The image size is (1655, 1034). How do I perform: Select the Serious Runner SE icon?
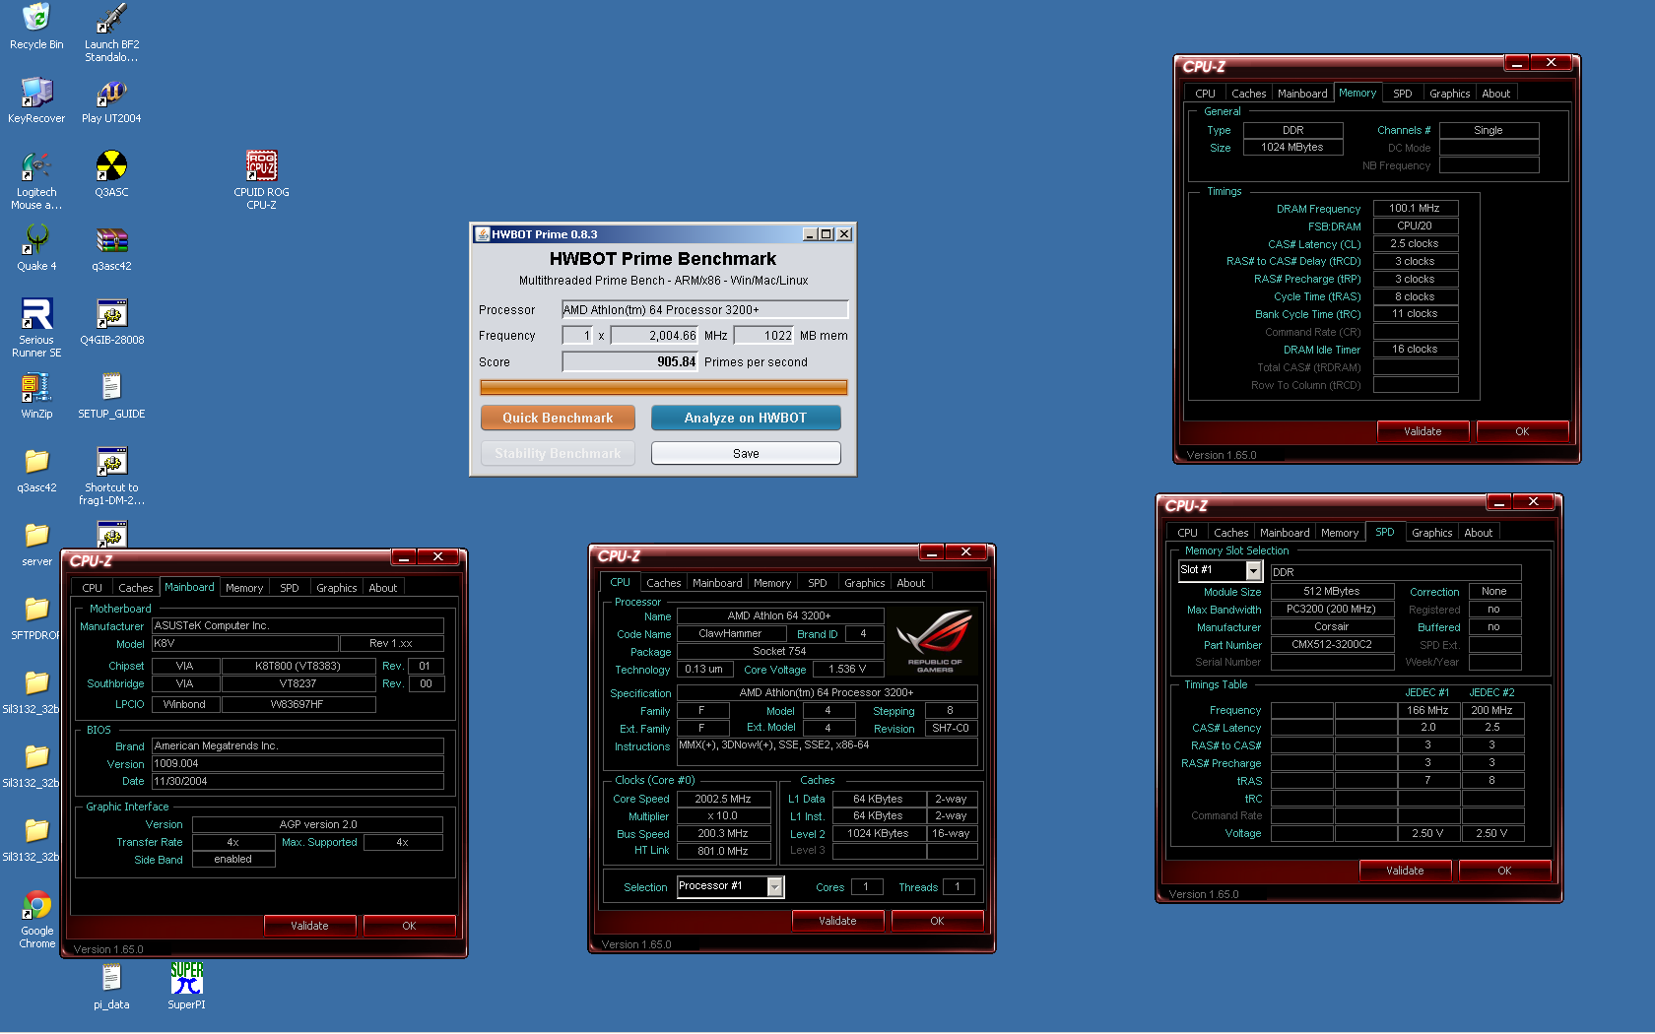(36, 313)
